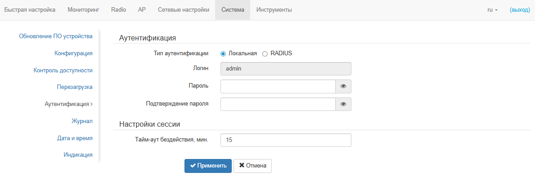Focus the Тайм-аут бездействия input field
The width and height of the screenshot is (535, 181).
click(285, 140)
